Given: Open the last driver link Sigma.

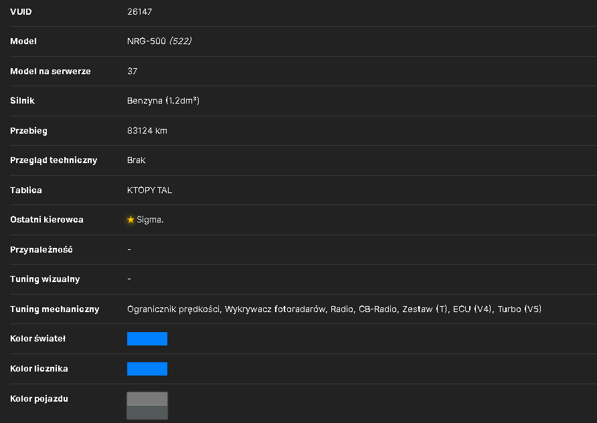Looking at the screenshot, I should click(x=150, y=220).
